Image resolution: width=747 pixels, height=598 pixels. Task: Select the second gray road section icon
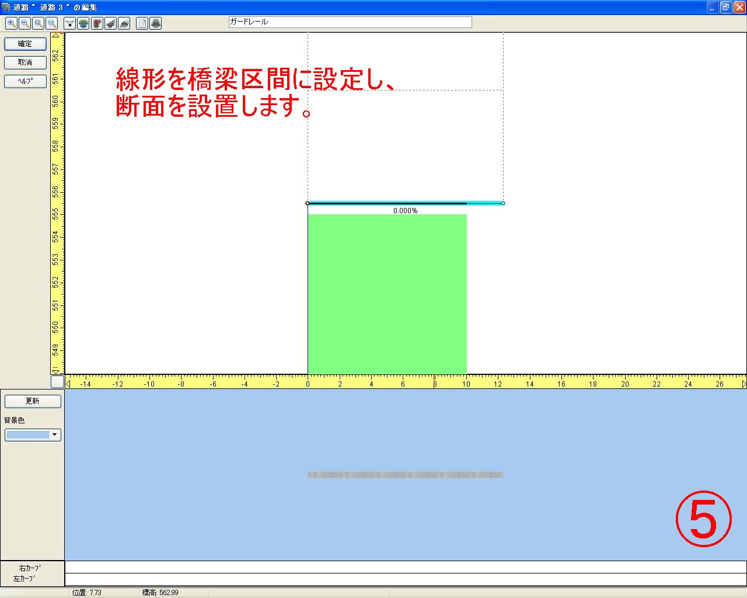click(124, 23)
